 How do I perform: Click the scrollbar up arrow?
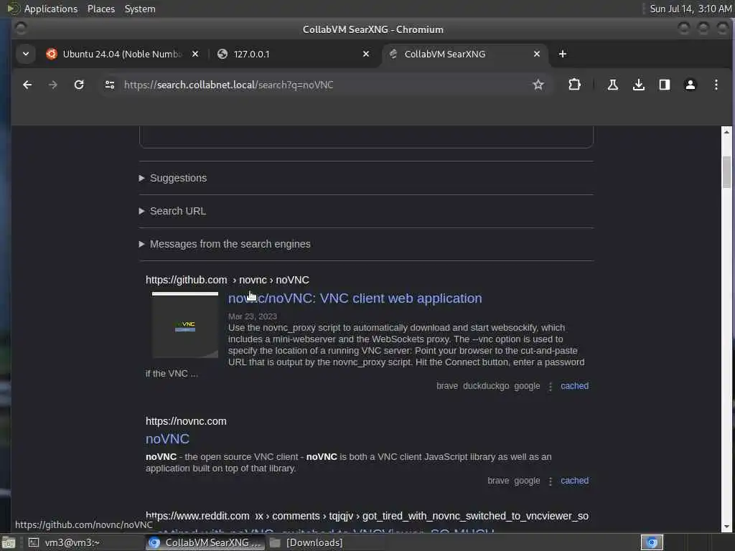(x=726, y=132)
